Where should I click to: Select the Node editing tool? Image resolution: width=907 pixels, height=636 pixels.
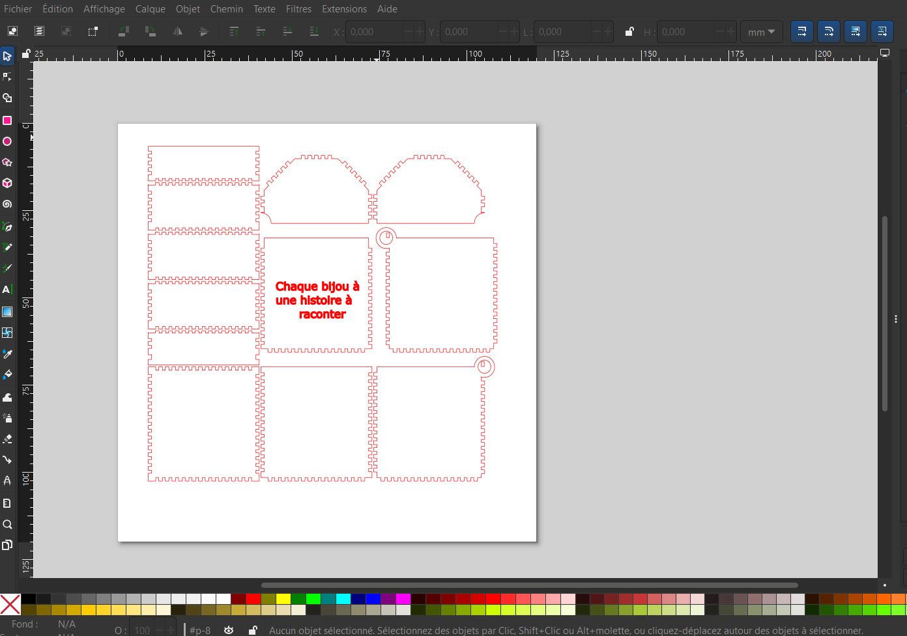(7, 77)
